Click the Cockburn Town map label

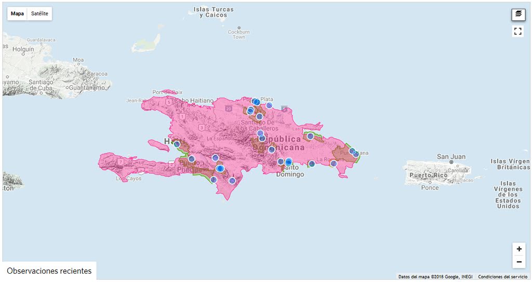[x=239, y=34]
